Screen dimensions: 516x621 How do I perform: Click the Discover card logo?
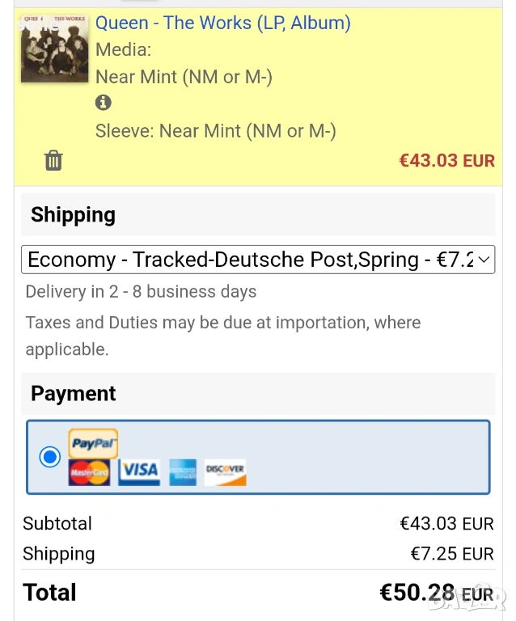coord(225,471)
